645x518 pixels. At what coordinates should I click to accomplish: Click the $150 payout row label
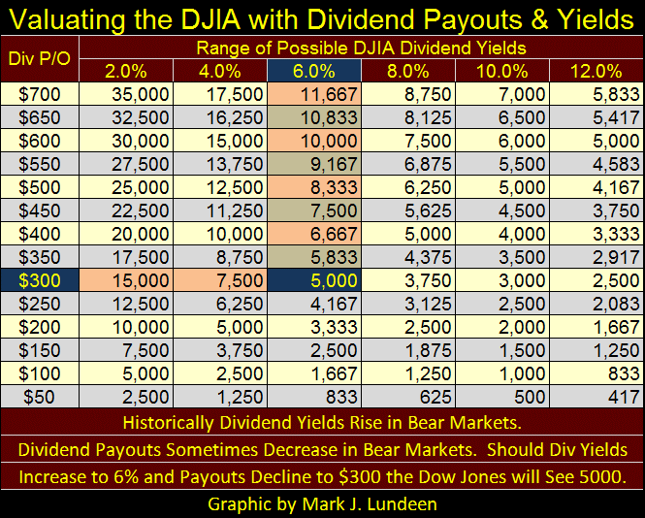40,350
